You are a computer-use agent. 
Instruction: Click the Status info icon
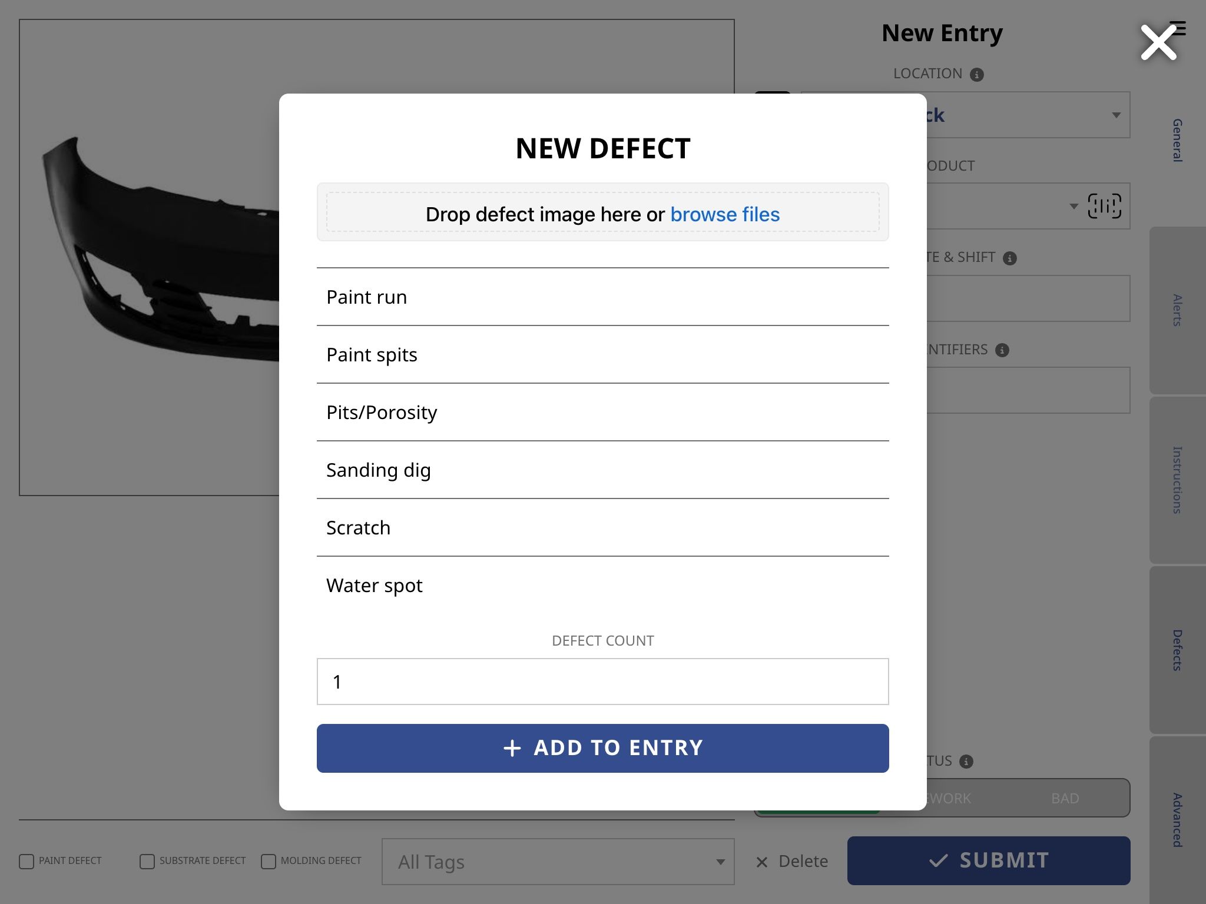(966, 762)
